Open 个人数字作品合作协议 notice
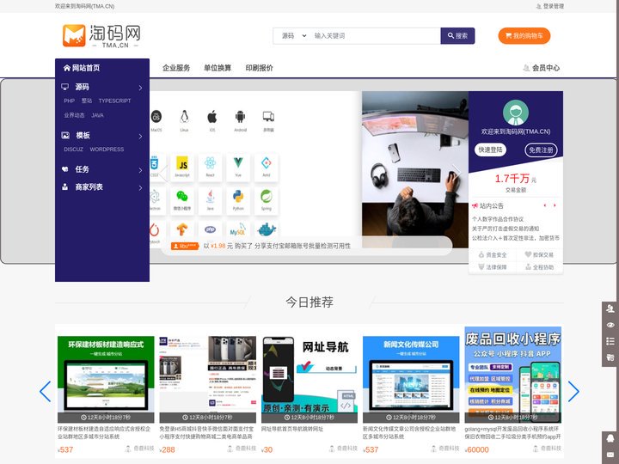619x464 pixels. click(498, 219)
